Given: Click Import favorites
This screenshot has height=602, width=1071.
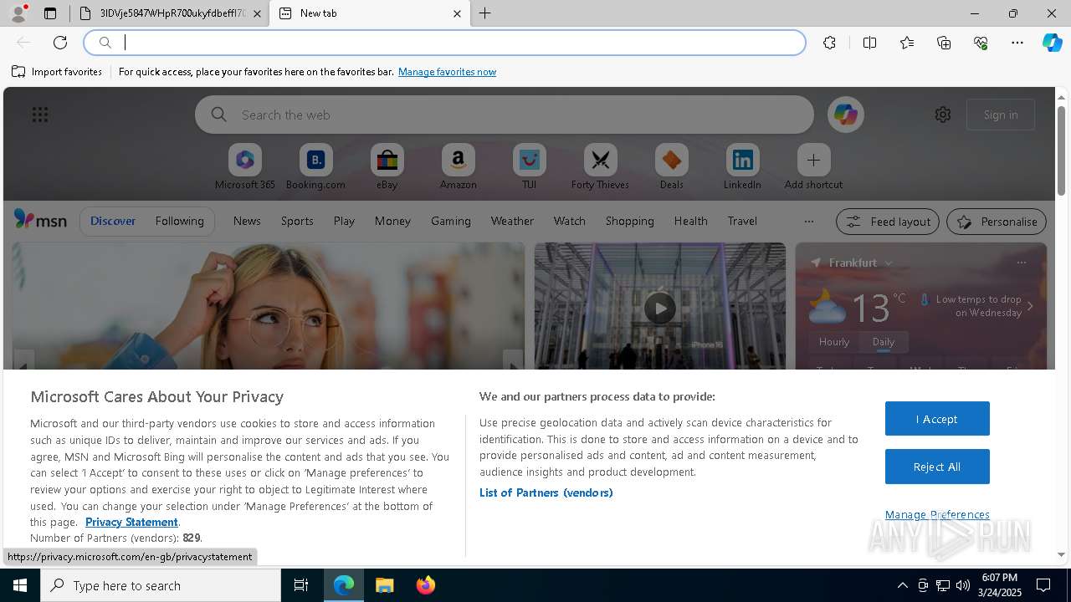Looking at the screenshot, I should tap(57, 72).
